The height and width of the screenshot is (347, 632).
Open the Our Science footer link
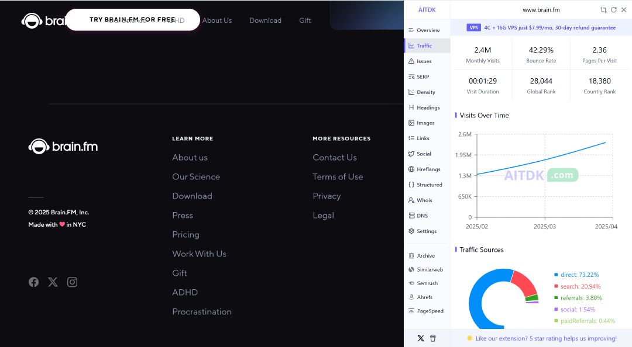click(x=196, y=177)
